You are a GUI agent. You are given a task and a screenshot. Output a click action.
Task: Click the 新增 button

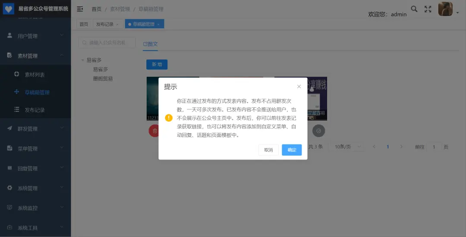pos(157,64)
